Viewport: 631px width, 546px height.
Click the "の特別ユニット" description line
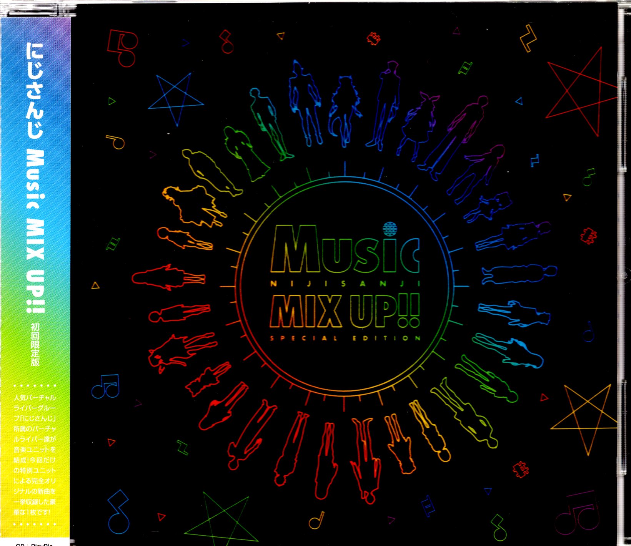pos(35,470)
